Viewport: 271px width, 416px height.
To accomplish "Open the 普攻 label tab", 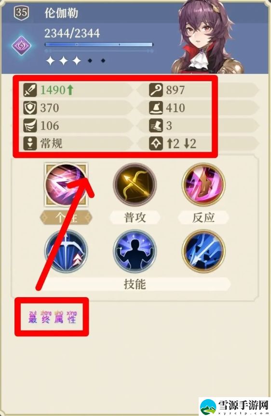I will (135, 217).
